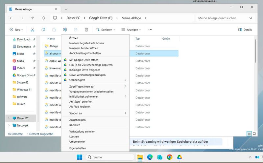This screenshot has height=163, width=263.
Task: Click the search magnifier icon
Action: click(251, 18)
